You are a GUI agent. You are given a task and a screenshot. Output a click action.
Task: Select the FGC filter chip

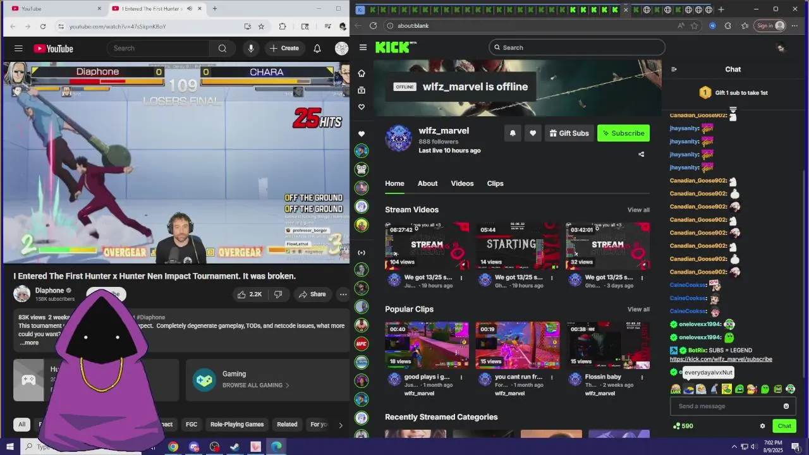192,425
